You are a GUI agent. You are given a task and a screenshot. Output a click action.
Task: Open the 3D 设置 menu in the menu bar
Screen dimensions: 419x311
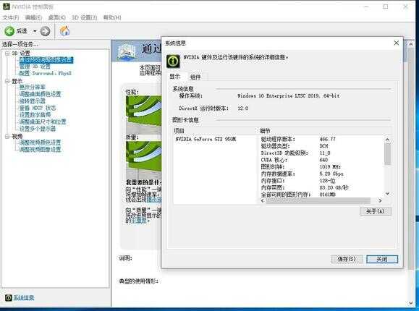[x=84, y=17]
